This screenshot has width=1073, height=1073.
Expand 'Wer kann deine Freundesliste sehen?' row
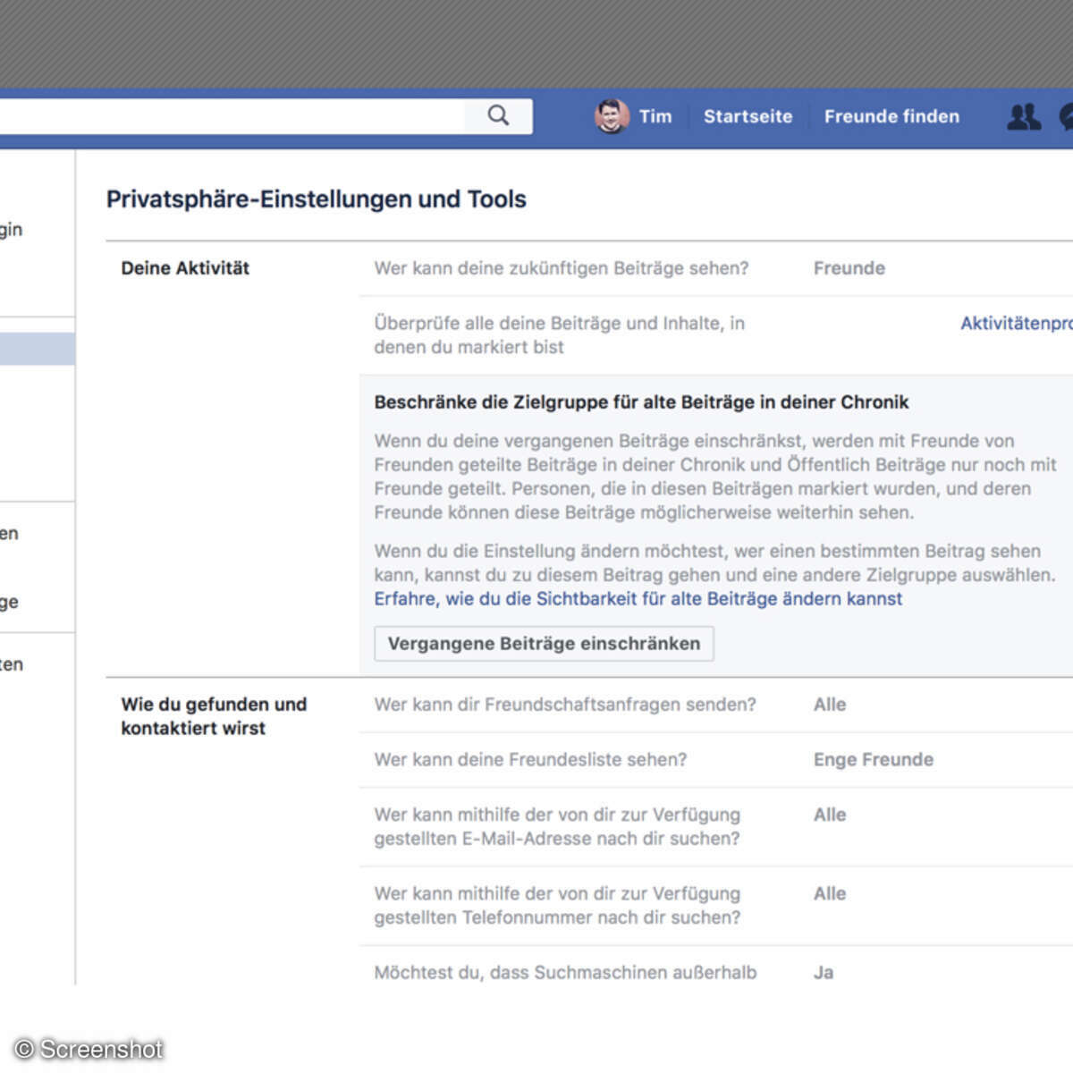(530, 760)
